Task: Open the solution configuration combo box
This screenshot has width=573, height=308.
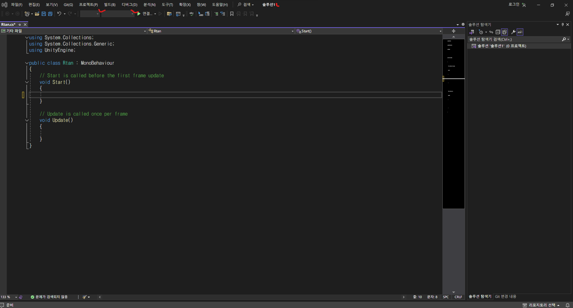Action: (x=90, y=14)
